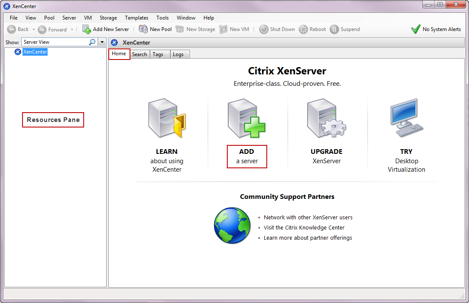Click ADD a server link
469x303 pixels.
click(247, 156)
